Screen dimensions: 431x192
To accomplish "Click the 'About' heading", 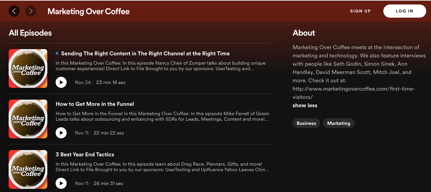I will pos(304,33).
